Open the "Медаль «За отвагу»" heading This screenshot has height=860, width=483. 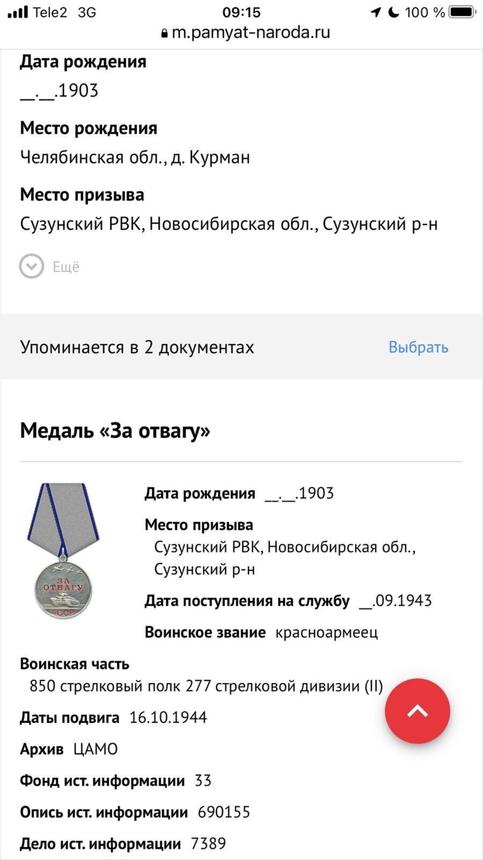115,431
